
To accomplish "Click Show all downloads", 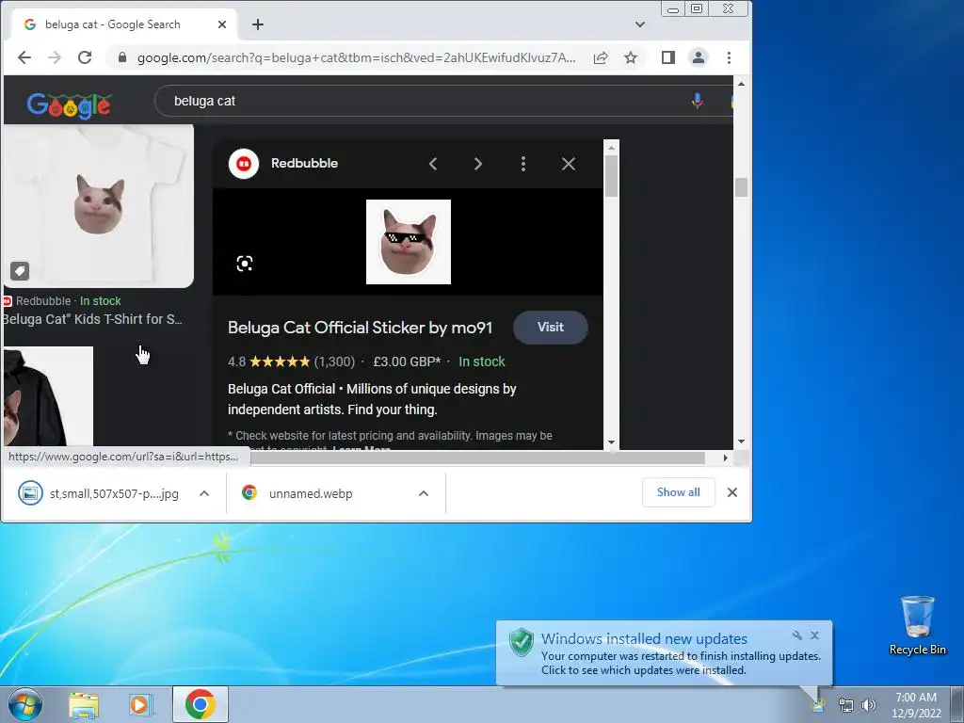I will (678, 492).
